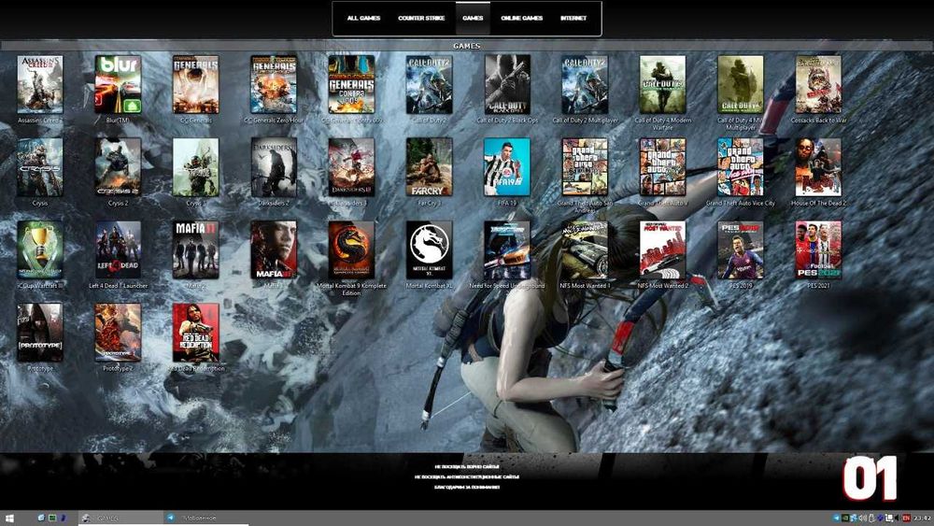Open the first Crysis game

point(40,167)
